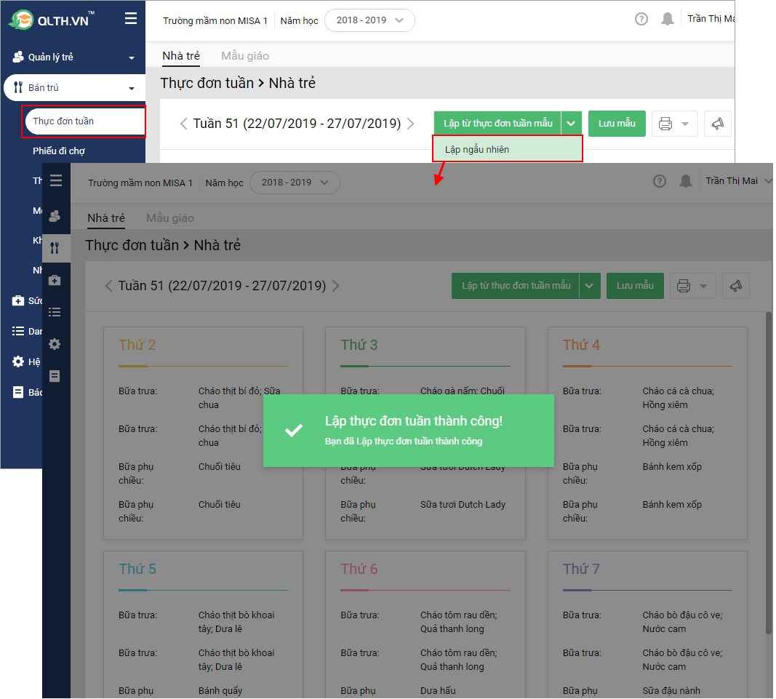
Task: Toggle hamburger menu in front window sidebar
Action: click(56, 180)
